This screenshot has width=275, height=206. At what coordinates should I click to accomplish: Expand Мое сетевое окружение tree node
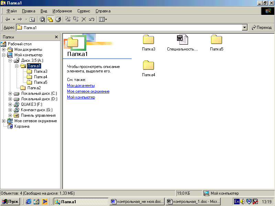click(3, 121)
